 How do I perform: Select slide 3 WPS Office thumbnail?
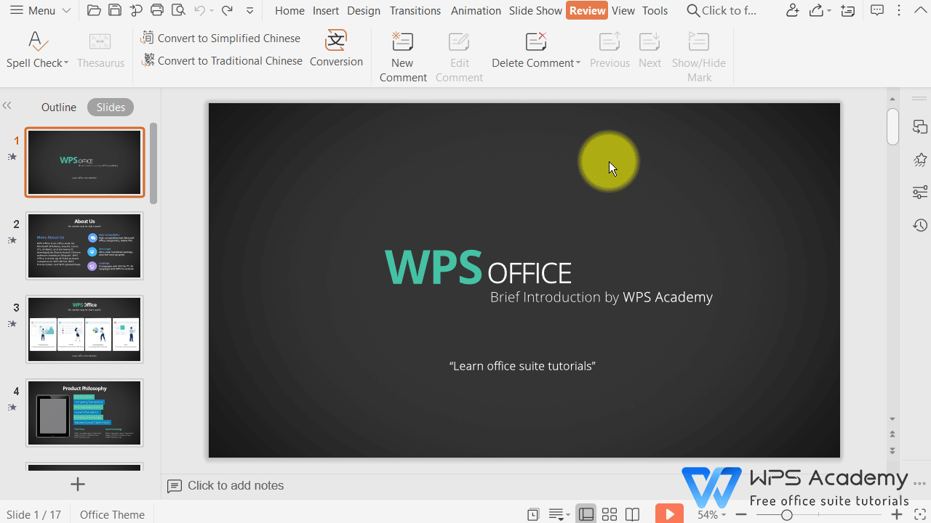coord(84,329)
